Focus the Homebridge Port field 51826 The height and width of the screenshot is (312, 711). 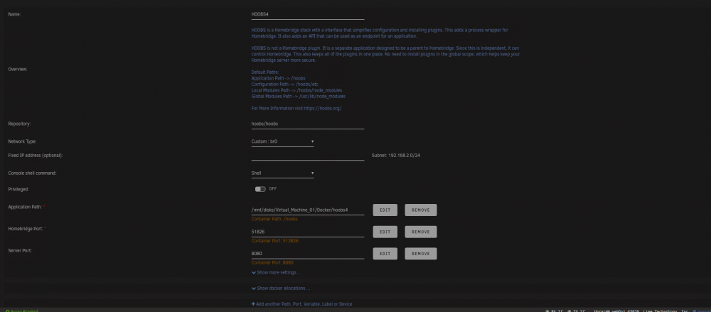click(308, 232)
